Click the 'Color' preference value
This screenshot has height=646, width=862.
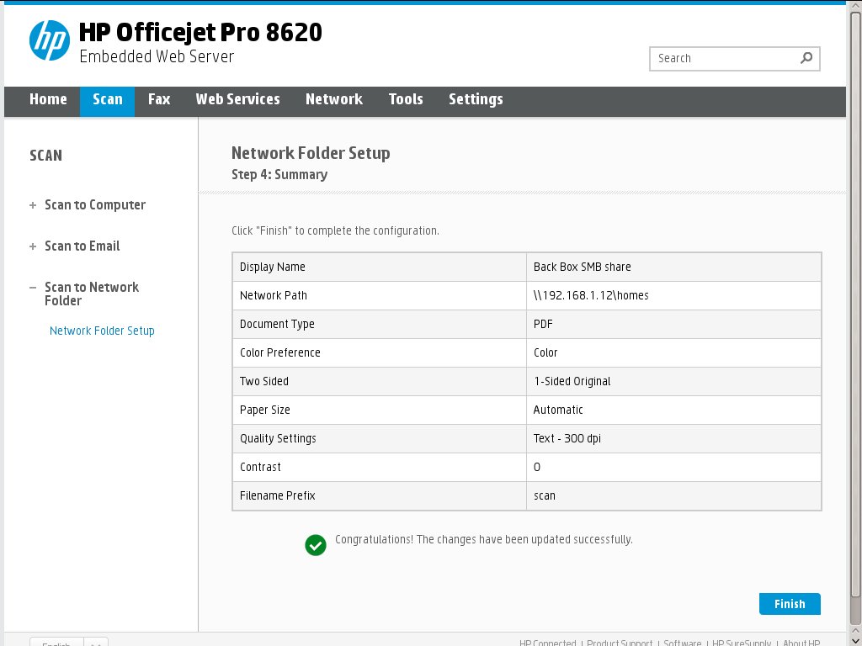click(545, 352)
